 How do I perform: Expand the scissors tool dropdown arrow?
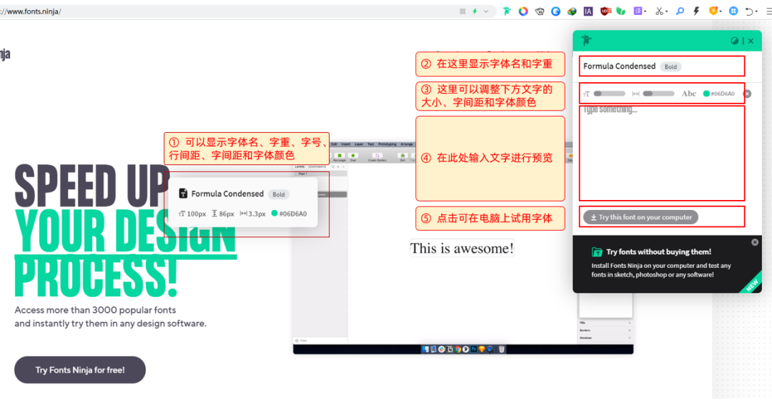pos(667,12)
